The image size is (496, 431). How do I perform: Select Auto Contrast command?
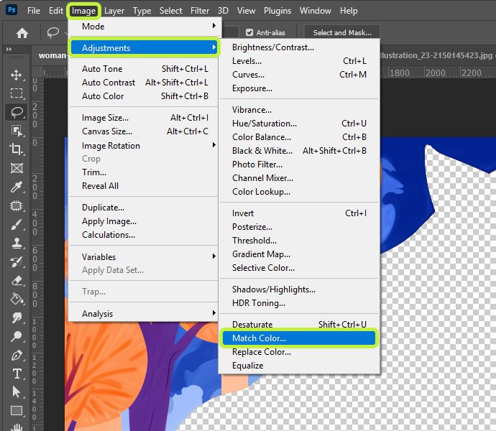(144, 82)
